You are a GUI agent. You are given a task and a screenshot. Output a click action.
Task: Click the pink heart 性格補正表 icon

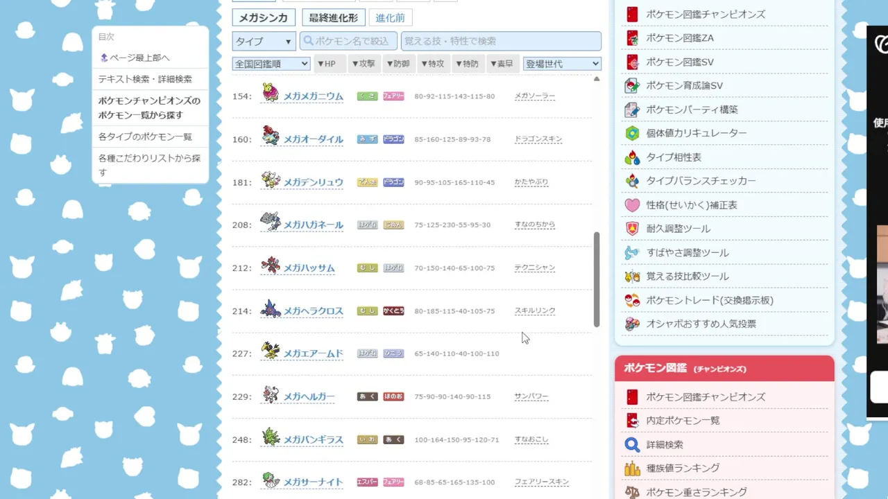coord(632,205)
